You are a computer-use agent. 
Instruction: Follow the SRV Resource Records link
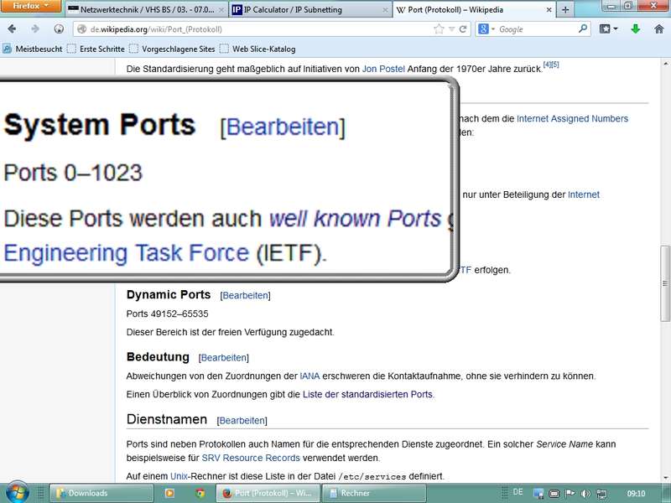[x=251, y=458]
